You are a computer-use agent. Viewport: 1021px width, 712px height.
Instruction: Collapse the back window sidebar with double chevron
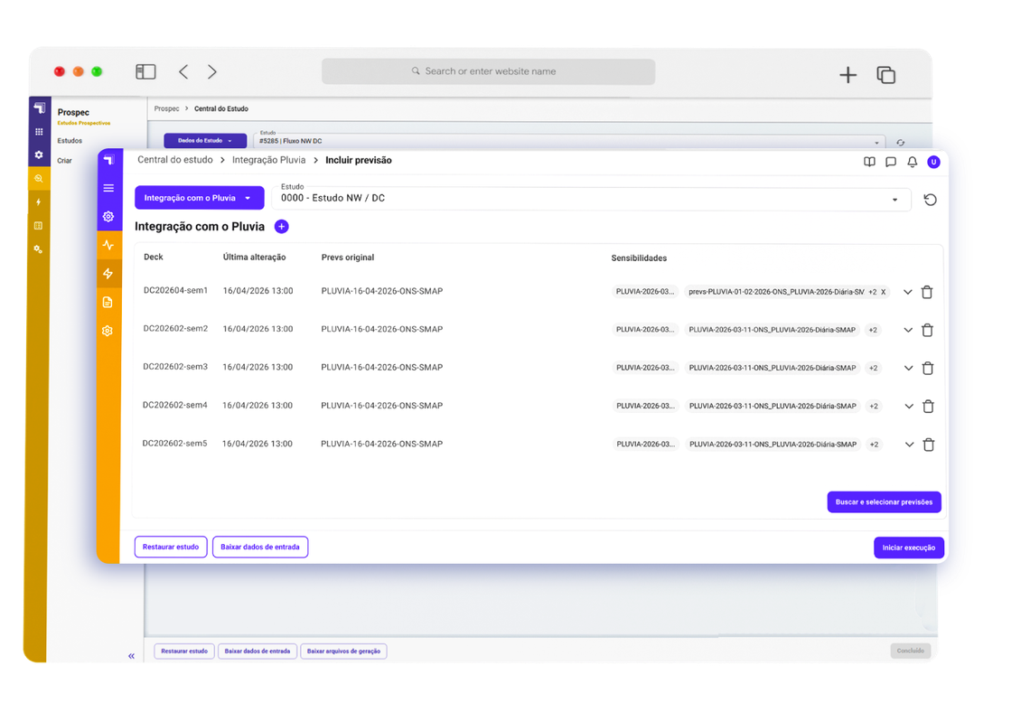132,656
